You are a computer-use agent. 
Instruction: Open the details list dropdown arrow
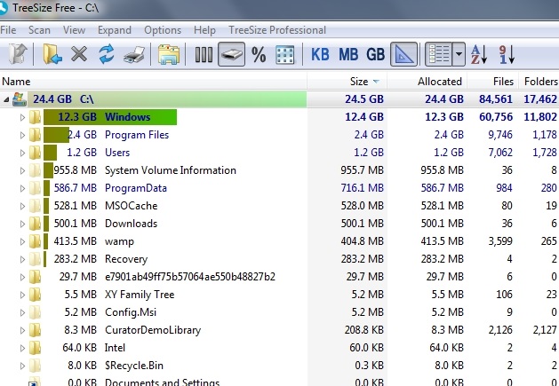pyautogui.click(x=459, y=54)
